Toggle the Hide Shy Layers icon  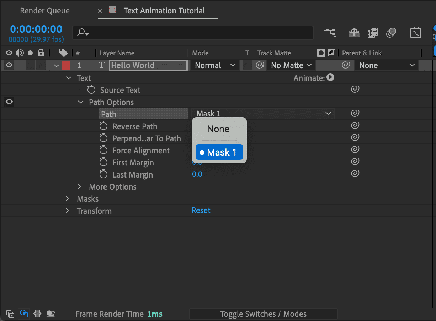353,33
